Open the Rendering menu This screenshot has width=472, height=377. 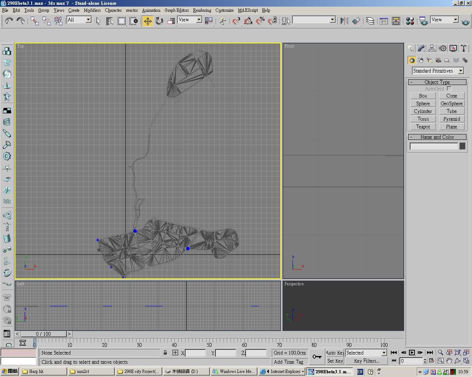point(202,10)
